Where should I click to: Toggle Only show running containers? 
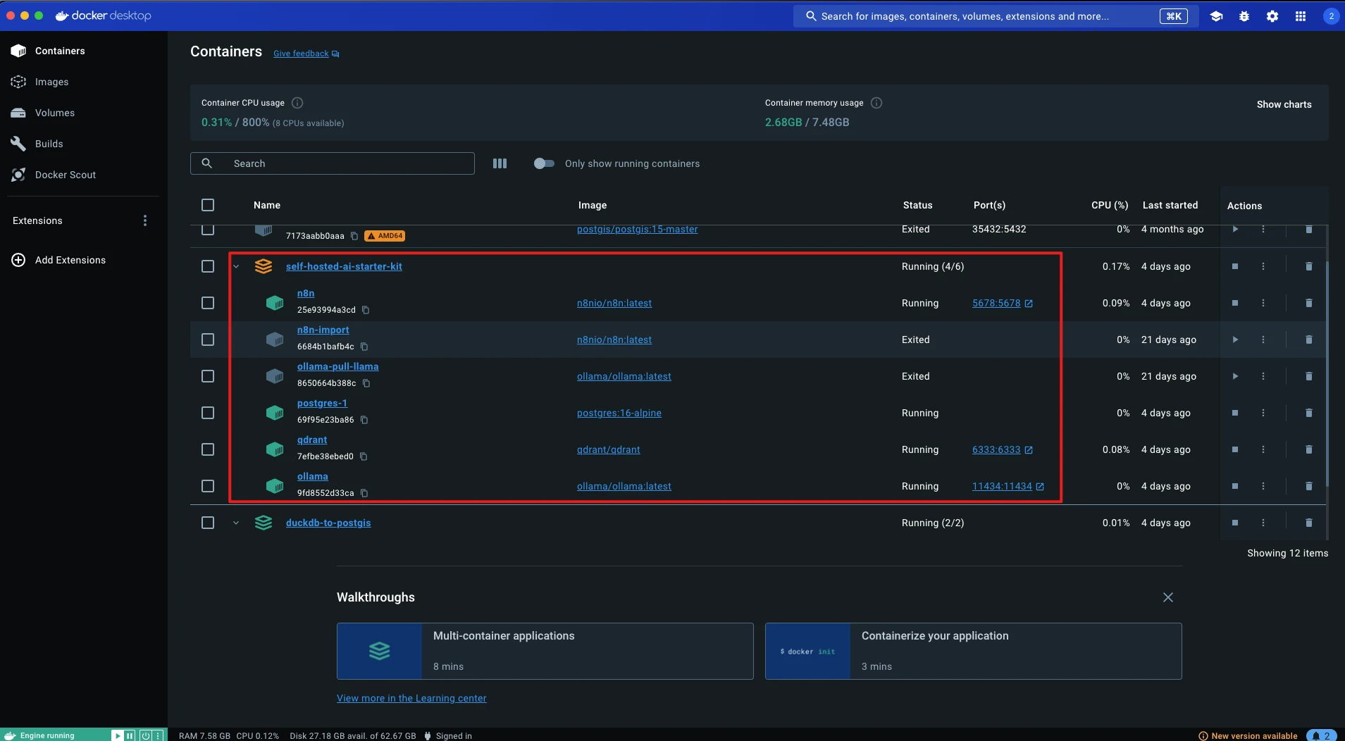click(x=544, y=163)
